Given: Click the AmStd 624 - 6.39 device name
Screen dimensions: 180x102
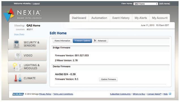Looking at the screenshot, I should tap(65, 74).
